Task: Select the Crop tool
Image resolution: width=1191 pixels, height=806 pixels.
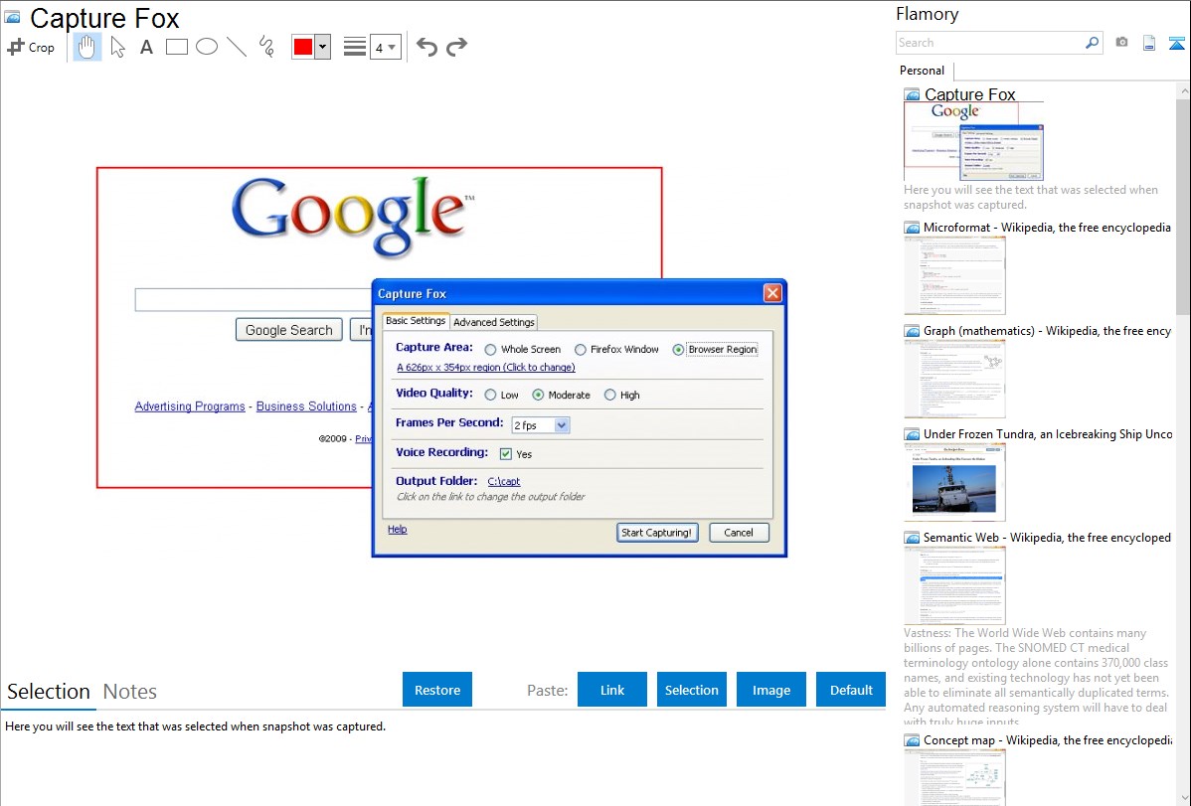Action: [31, 47]
